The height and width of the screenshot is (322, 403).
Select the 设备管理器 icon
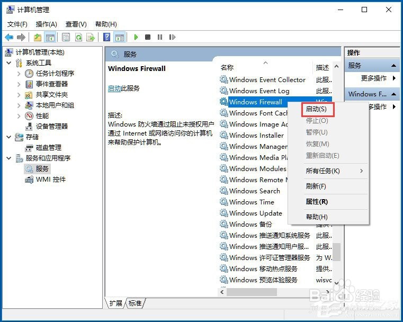tap(29, 127)
